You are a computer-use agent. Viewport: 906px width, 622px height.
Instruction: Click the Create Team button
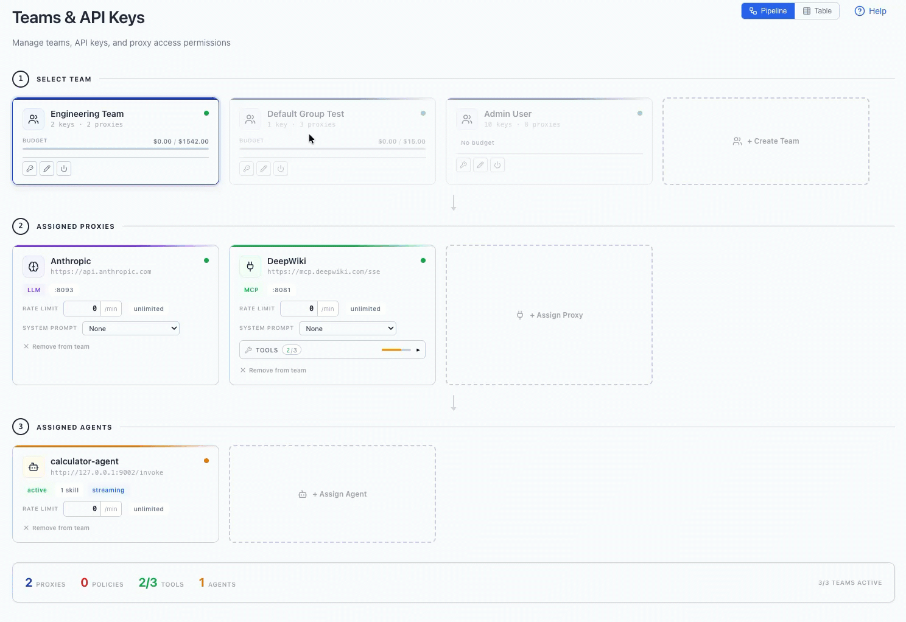click(x=765, y=141)
